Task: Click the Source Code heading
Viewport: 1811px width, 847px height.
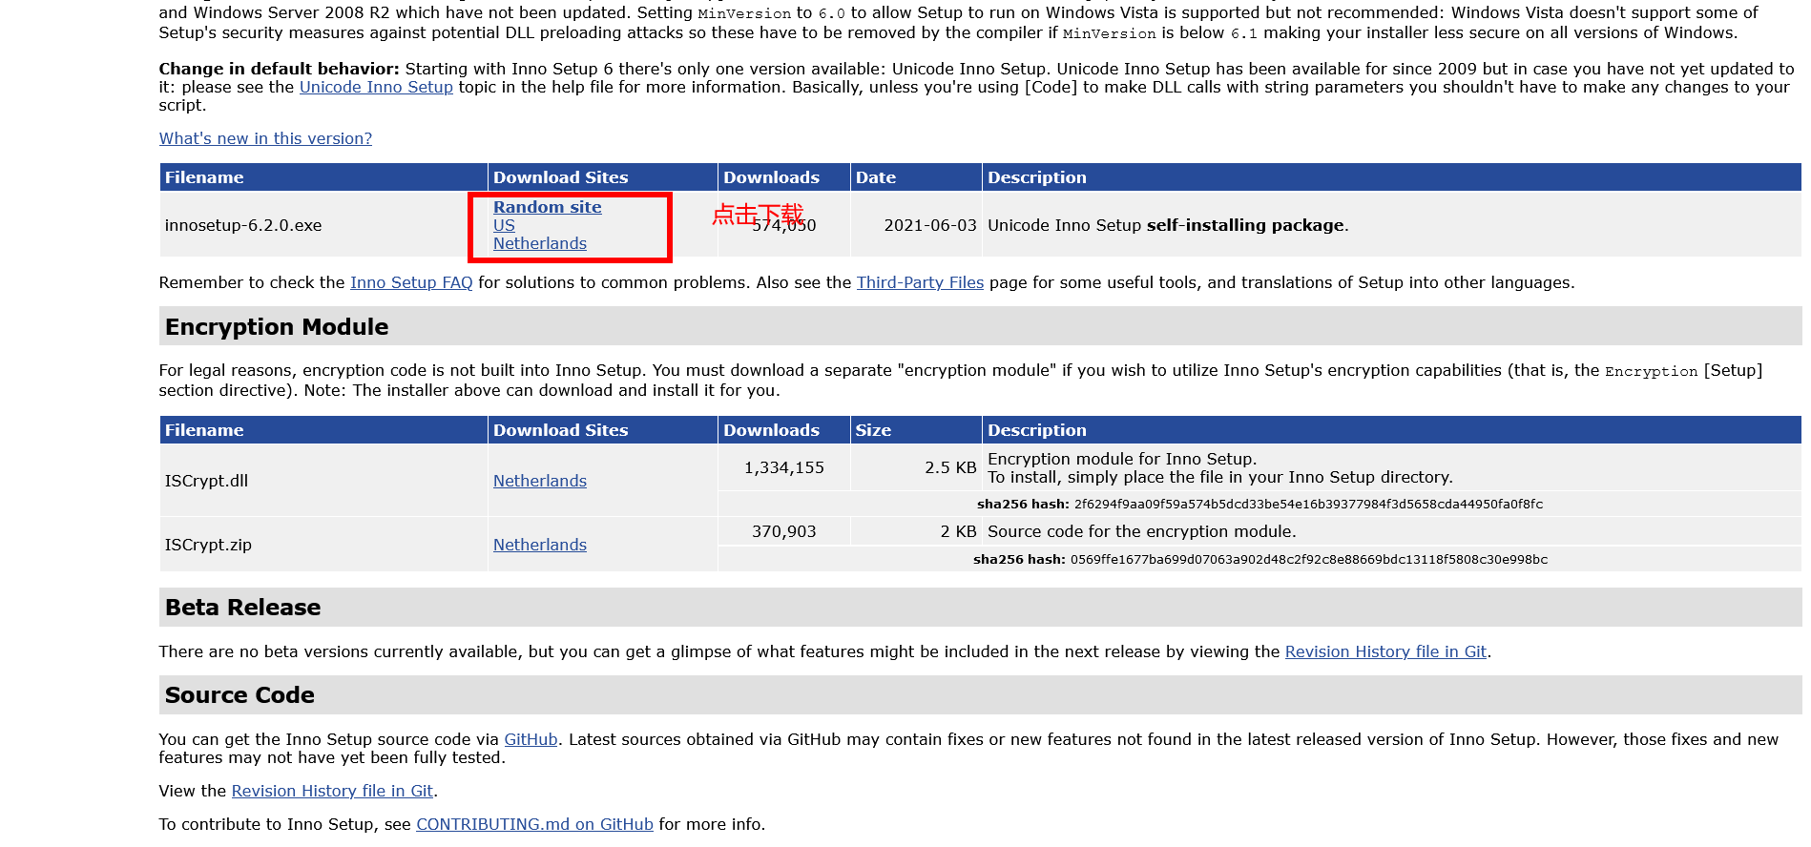Action: coord(239,695)
